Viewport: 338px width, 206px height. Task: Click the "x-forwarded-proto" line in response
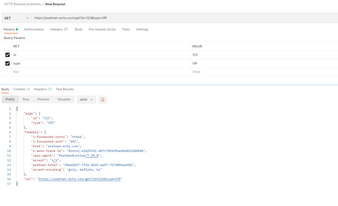(x=58, y=137)
